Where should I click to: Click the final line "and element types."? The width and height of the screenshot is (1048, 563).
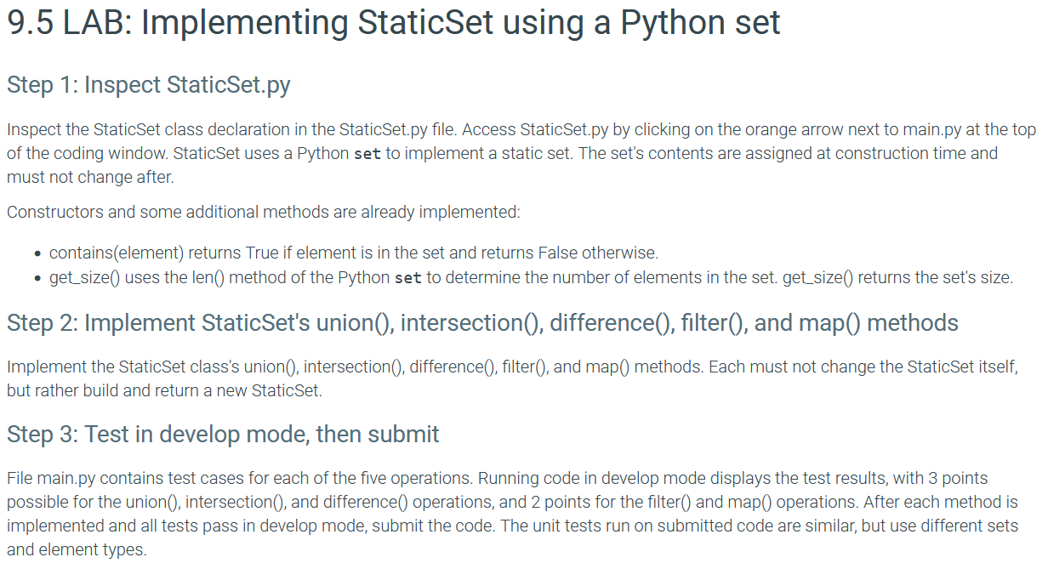click(76, 549)
